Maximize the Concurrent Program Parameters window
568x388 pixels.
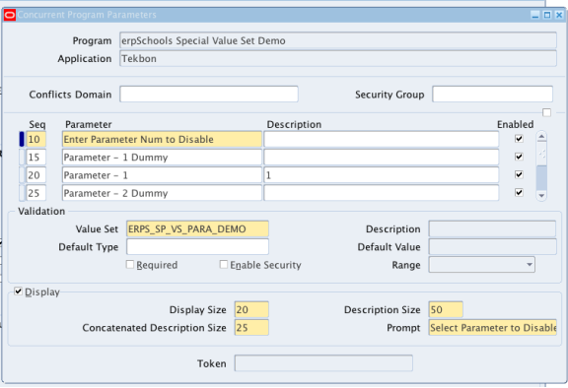(x=547, y=15)
